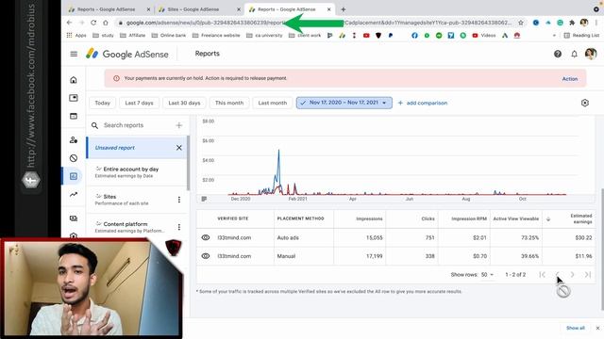Image resolution: width=604 pixels, height=339 pixels.
Task: Sort by Estimated earnings arrow
Action: click(x=548, y=218)
